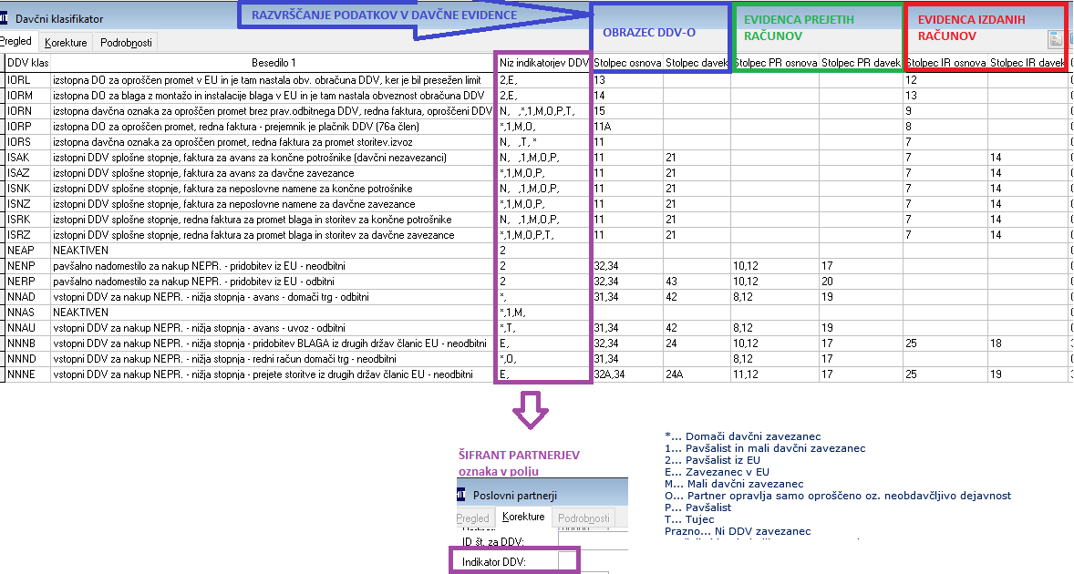Click the '*,1,M,' indicator cell in NNAS row

pyautogui.click(x=544, y=313)
